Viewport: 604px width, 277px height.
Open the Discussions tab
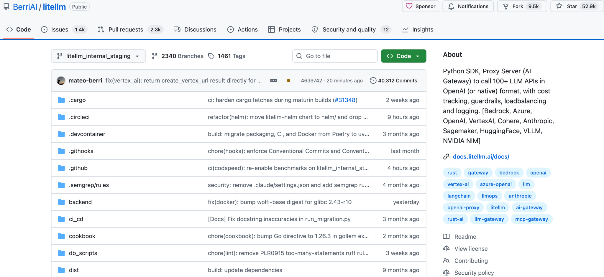pyautogui.click(x=195, y=29)
